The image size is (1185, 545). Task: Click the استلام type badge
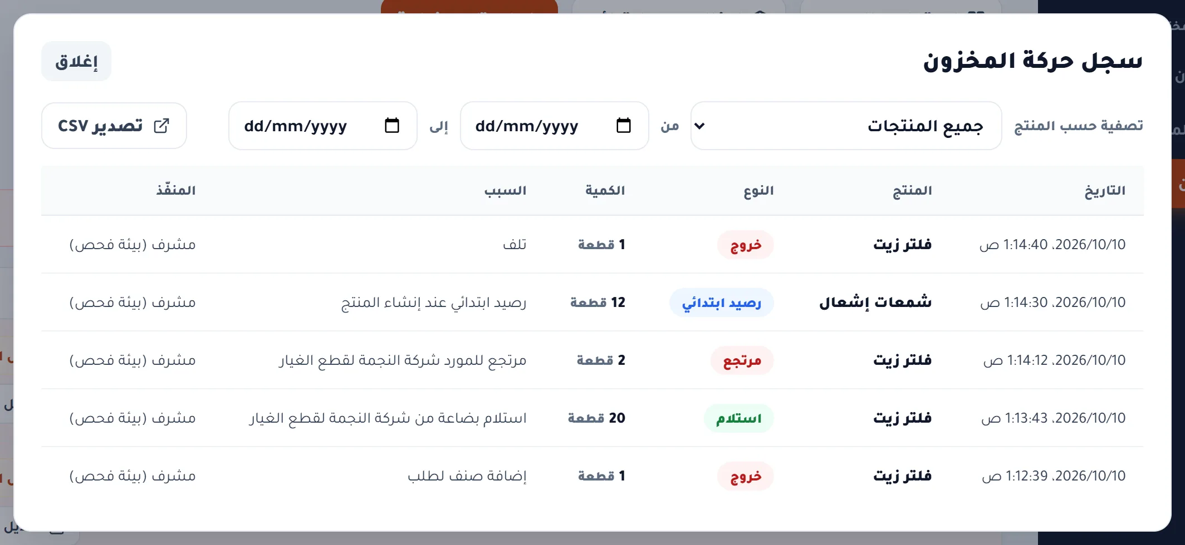pyautogui.click(x=739, y=418)
